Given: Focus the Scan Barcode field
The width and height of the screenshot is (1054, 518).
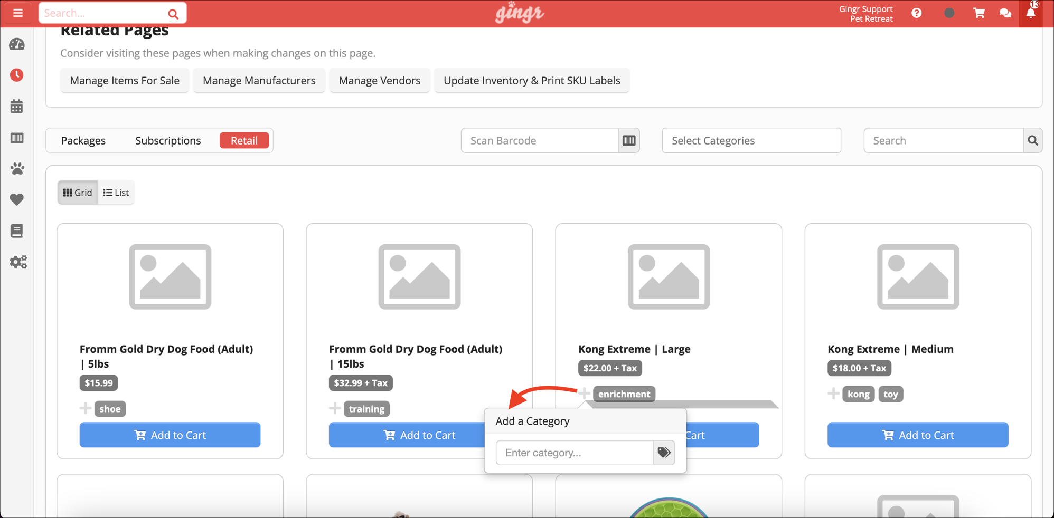Looking at the screenshot, I should coord(540,140).
